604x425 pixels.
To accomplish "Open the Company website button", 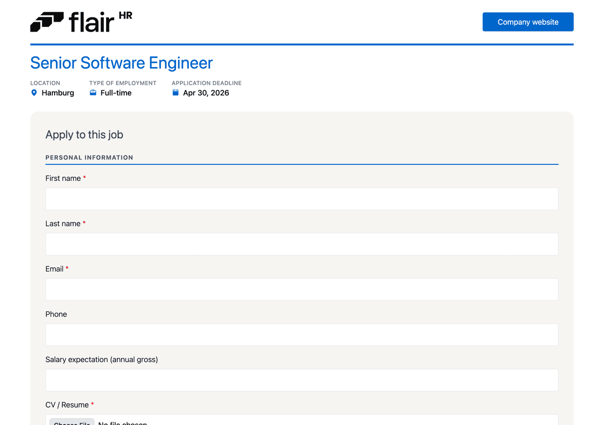I will (x=528, y=22).
